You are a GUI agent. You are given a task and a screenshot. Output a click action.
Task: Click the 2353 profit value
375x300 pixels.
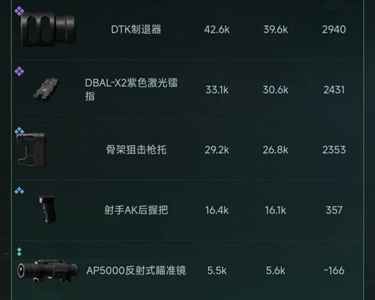334,150
